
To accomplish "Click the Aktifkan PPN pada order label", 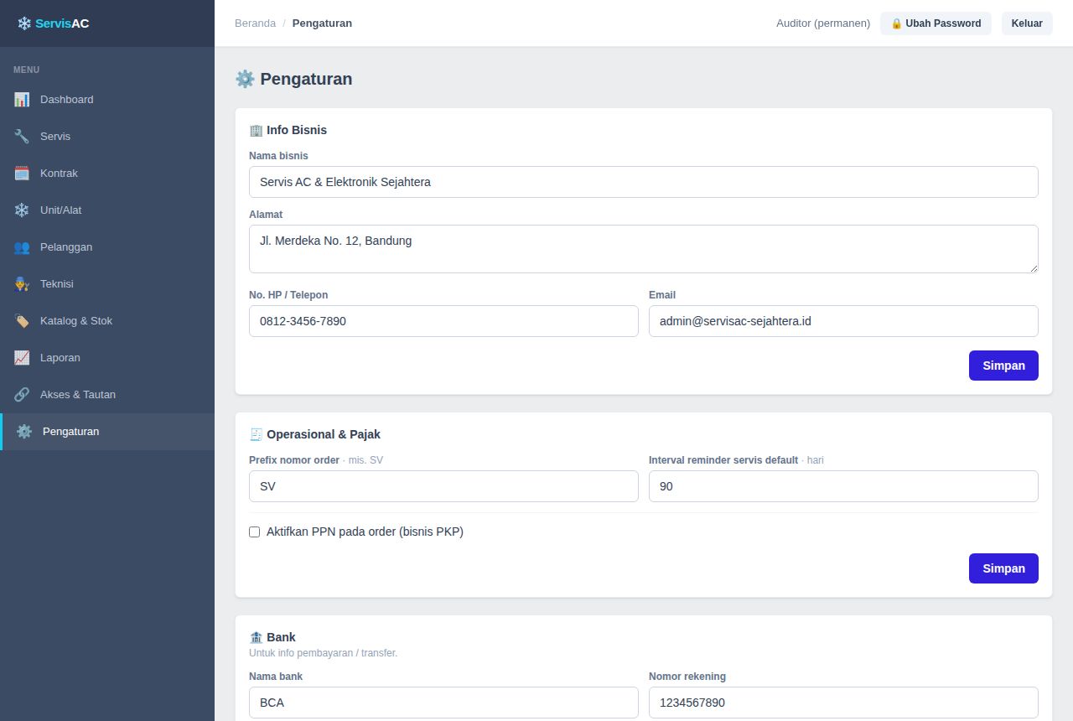I will pyautogui.click(x=365, y=532).
